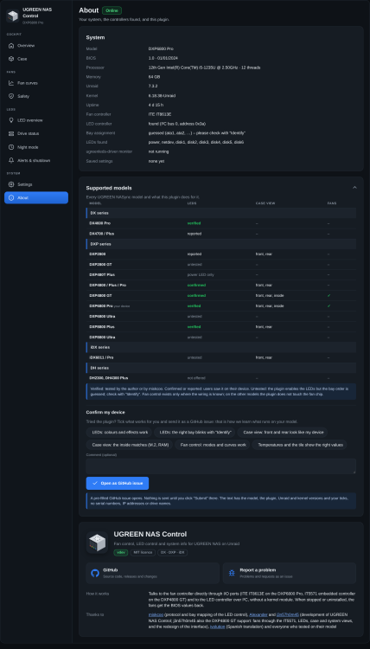Toggle 'Case view: front and rear look like my device'
This screenshot has height=649, width=370.
tap(283, 432)
